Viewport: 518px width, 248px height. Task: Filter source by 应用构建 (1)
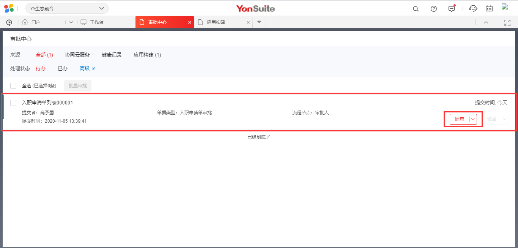(x=147, y=55)
